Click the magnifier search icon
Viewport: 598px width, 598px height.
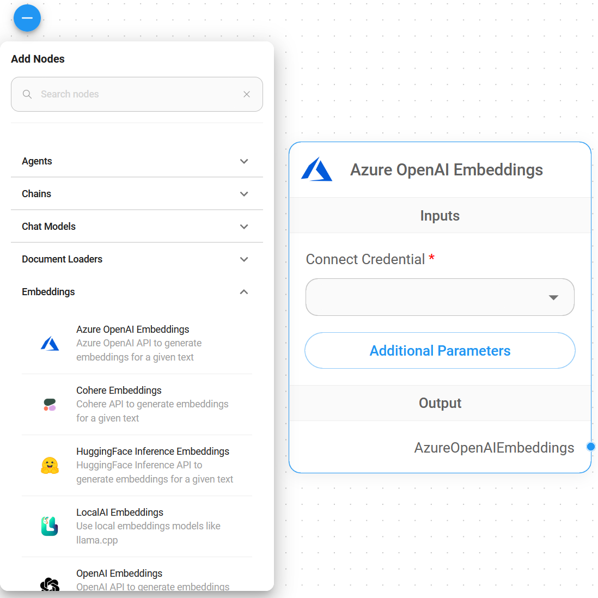click(x=27, y=94)
